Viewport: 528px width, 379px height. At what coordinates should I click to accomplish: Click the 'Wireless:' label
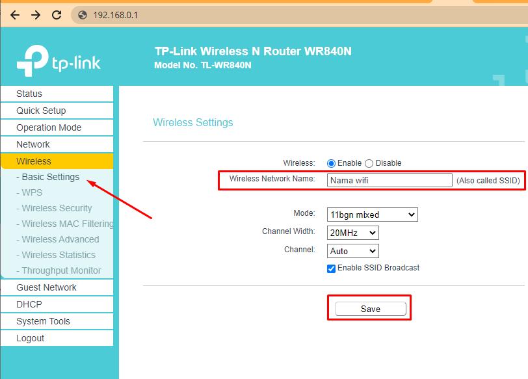click(x=299, y=163)
